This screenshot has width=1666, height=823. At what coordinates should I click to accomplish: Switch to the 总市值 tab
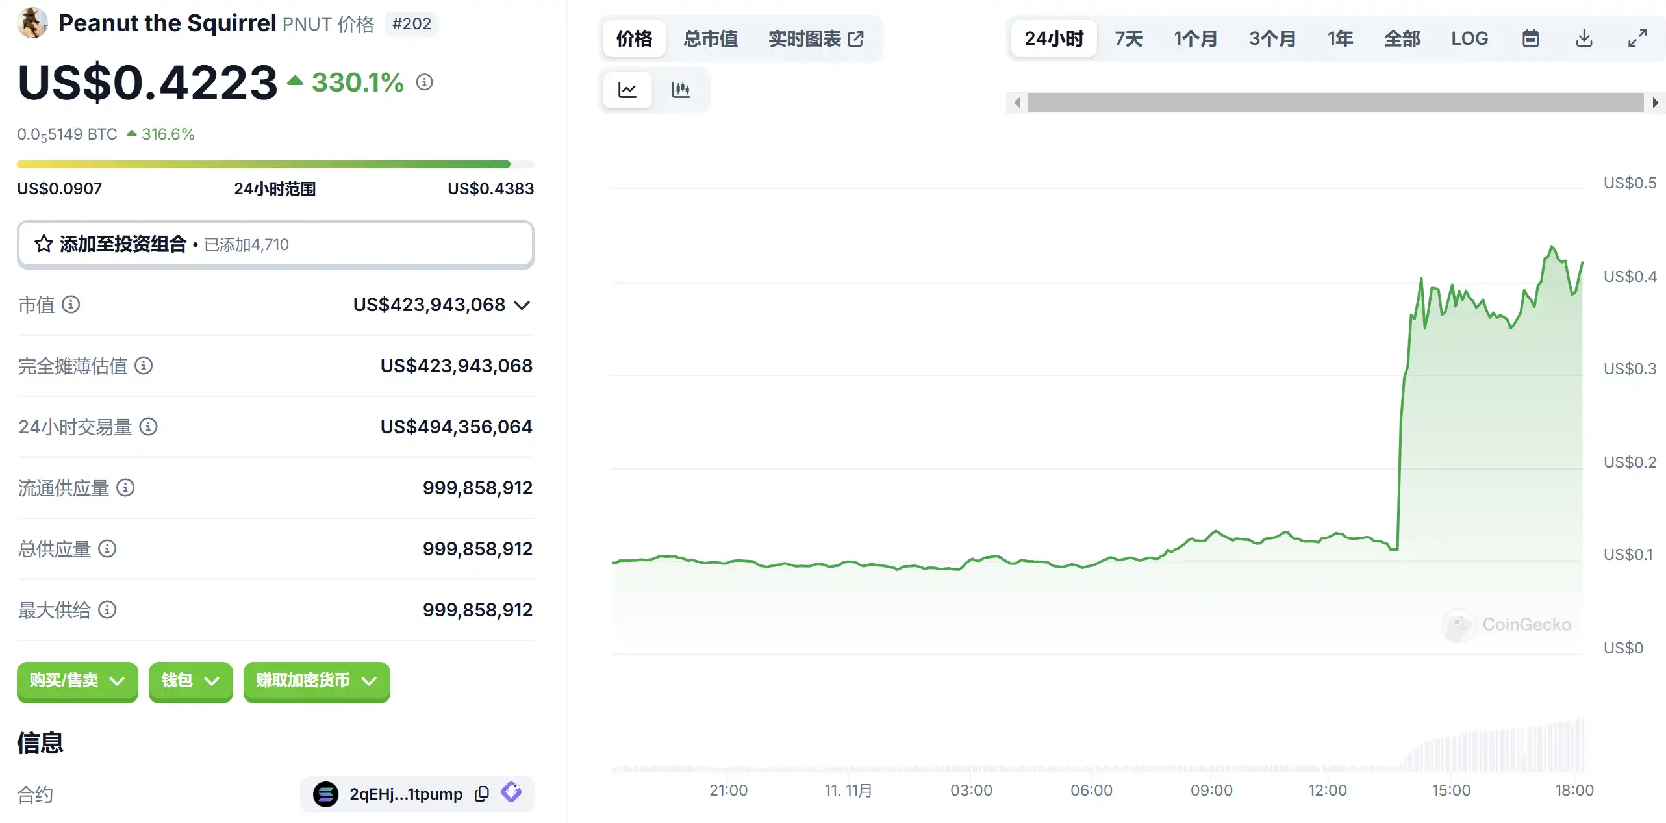tap(710, 39)
